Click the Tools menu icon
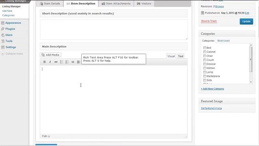Viewport: 259px width, 146px height. (x=3, y=41)
